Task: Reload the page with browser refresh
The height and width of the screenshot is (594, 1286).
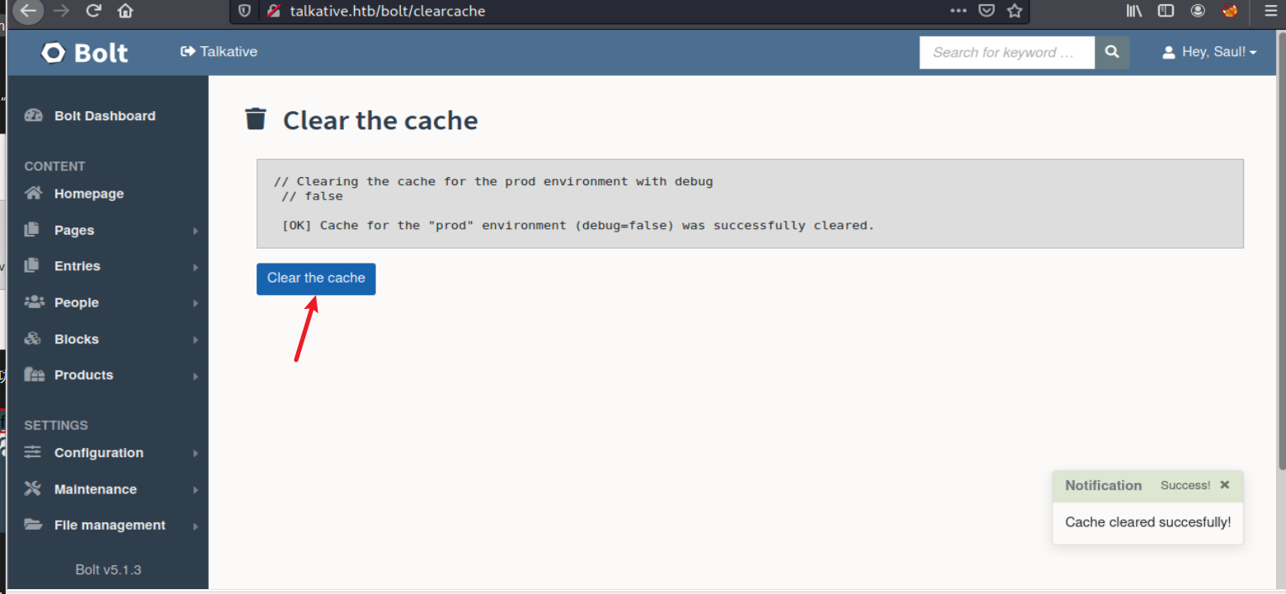Action: pos(93,11)
